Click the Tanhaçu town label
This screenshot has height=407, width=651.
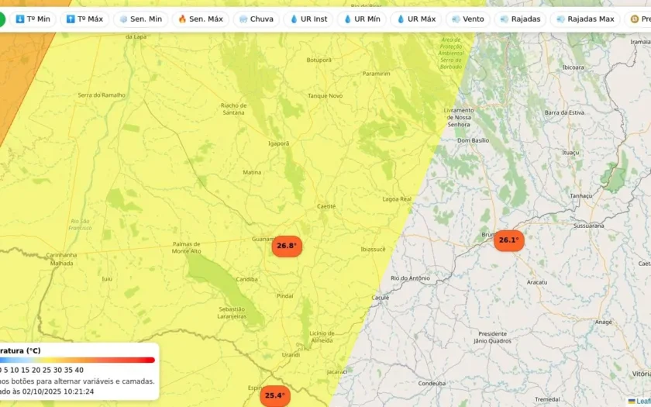pos(580,195)
